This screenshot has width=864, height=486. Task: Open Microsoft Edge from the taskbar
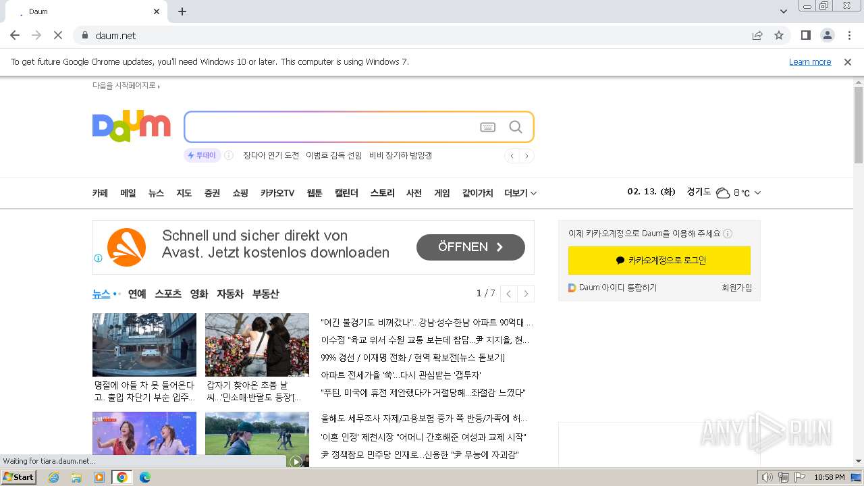(144, 477)
